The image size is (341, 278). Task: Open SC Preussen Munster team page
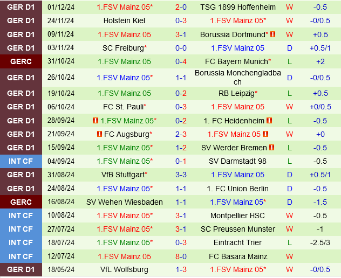pos(237,229)
